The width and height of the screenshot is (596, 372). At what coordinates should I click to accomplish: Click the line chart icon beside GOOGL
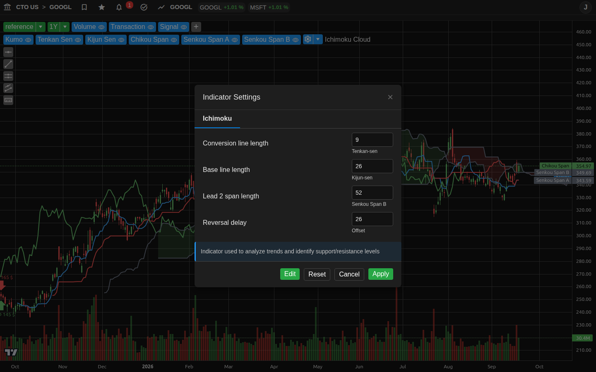pyautogui.click(x=161, y=7)
